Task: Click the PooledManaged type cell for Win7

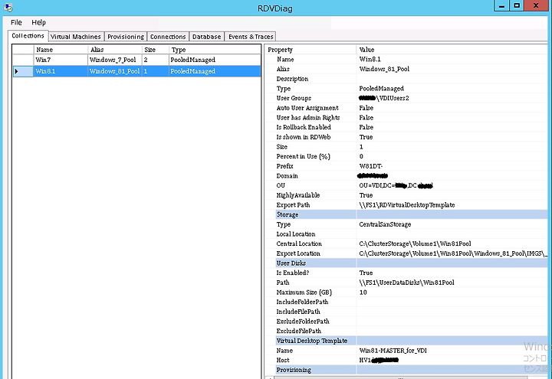Action: pos(215,60)
